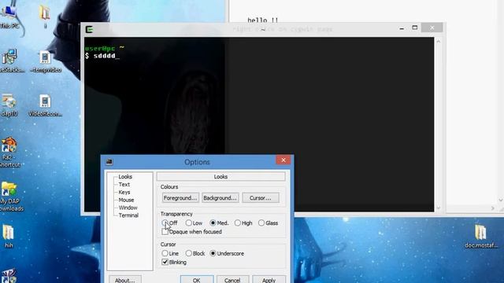This screenshot has height=283, width=504.
Task: Select the shortcut icon below the hih folder
Action: (9, 276)
